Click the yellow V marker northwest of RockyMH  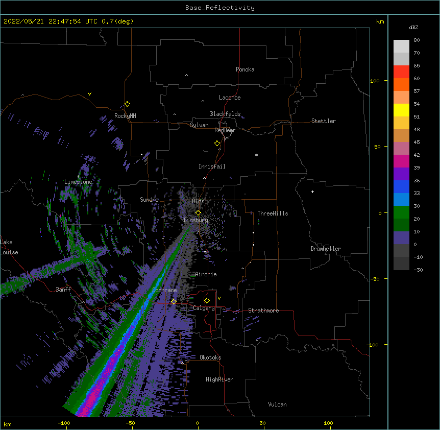coord(89,94)
